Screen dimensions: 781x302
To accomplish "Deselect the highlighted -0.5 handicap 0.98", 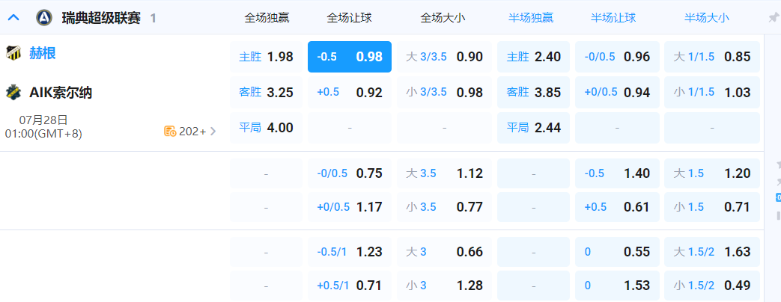I will coord(350,57).
